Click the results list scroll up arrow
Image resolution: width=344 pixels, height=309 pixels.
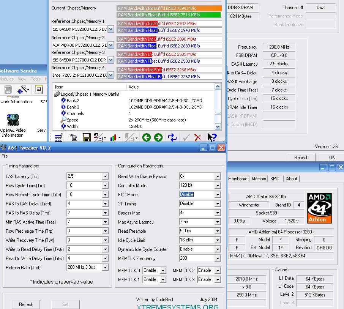coord(218,87)
